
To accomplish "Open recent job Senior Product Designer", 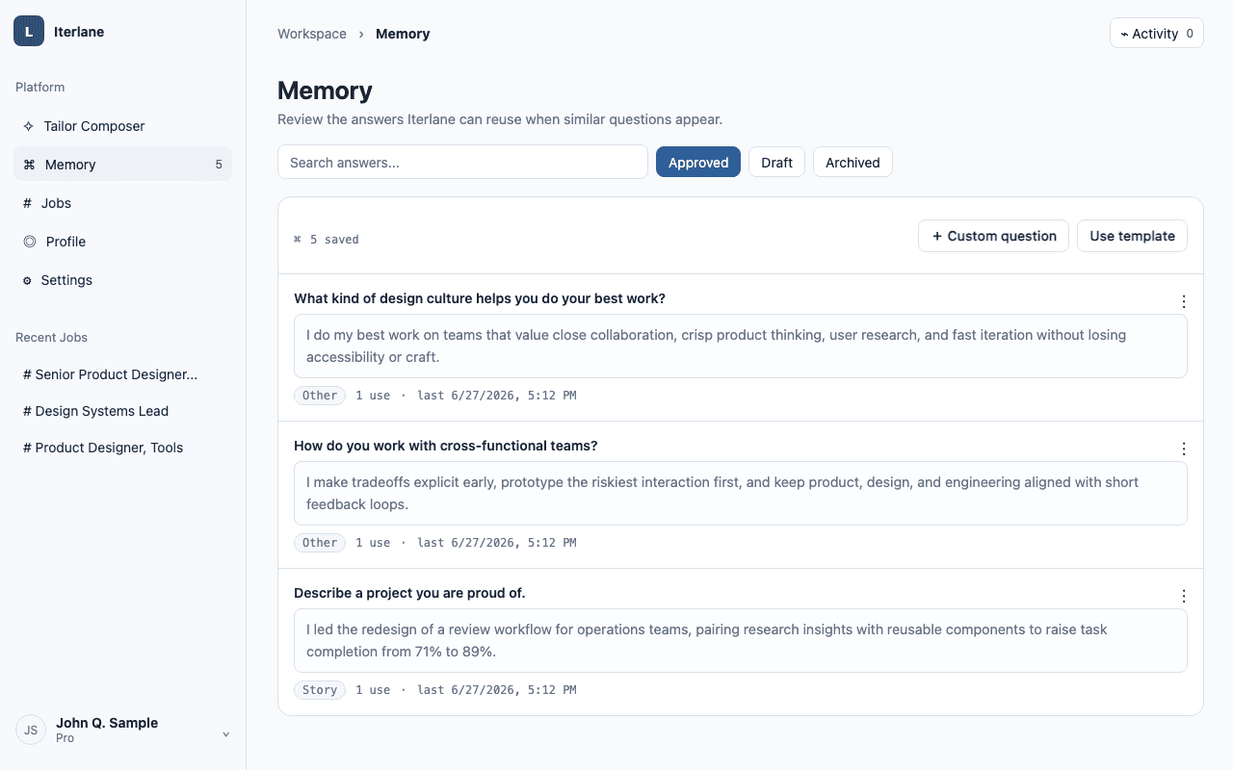I will [122, 374].
